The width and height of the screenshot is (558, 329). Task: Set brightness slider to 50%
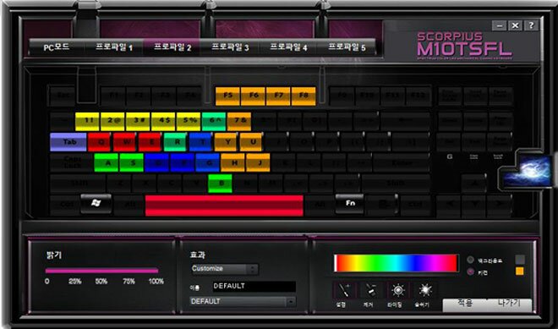tap(101, 271)
